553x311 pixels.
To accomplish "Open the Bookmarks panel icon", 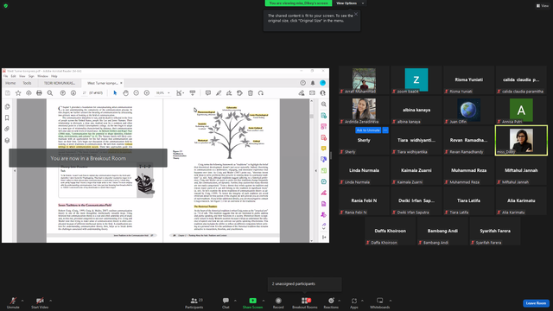I will click(7, 117).
